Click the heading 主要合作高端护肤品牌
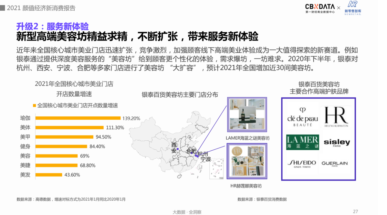The width and height of the screenshot is (387, 215). 319,91
